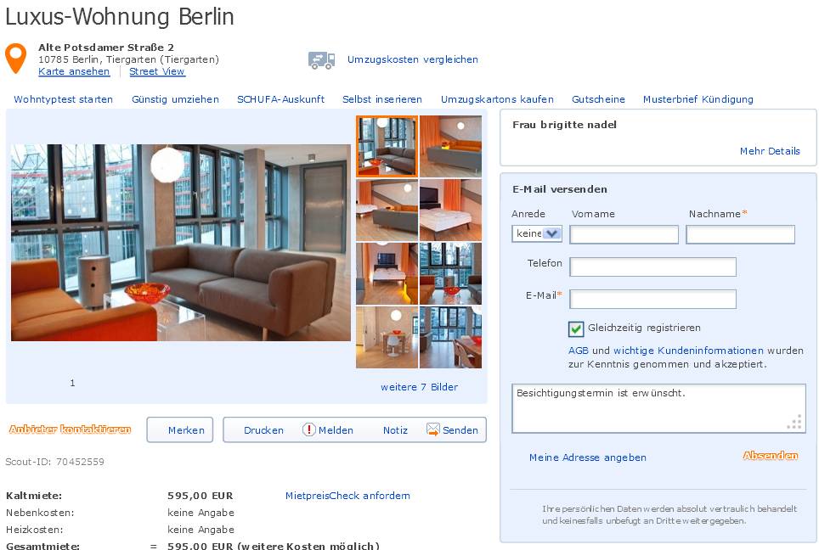
Task: Open the Street View link
Action: [157, 71]
